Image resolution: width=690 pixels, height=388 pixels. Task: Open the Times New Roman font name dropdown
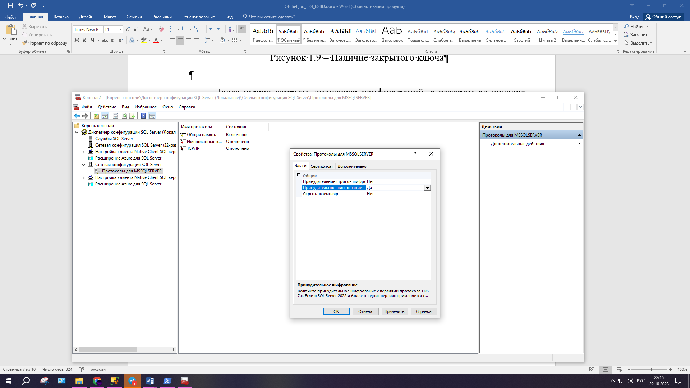pyautogui.click(x=101, y=29)
